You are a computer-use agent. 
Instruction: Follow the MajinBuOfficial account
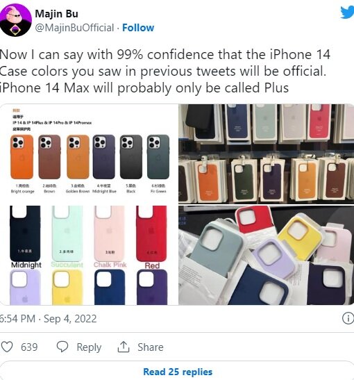[138, 28]
